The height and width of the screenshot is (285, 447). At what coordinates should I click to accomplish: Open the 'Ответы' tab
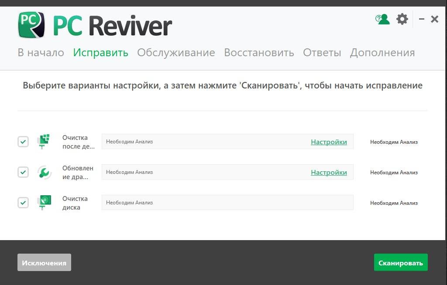322,53
